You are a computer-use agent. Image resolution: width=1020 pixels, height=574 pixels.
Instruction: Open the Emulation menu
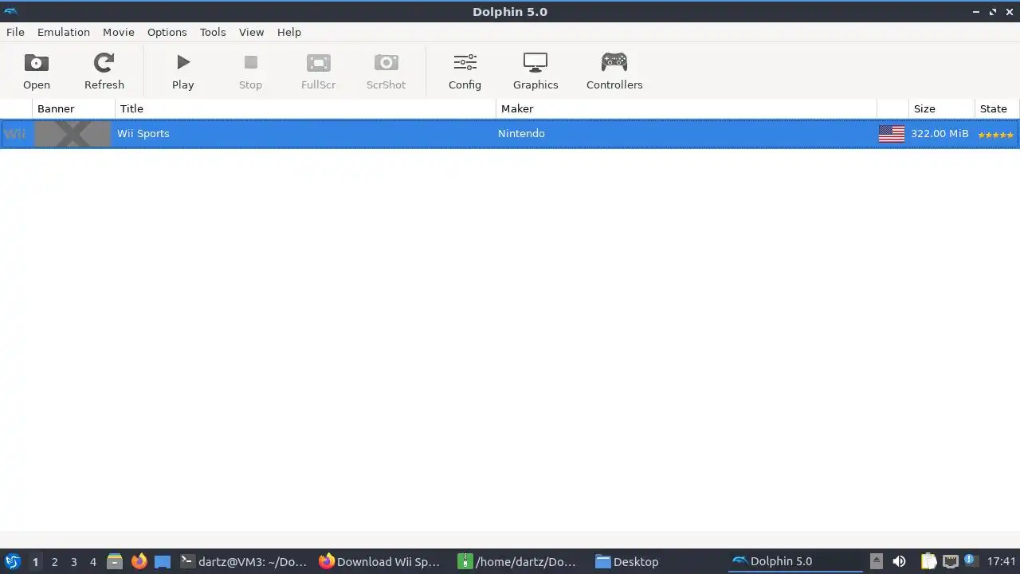click(x=64, y=32)
